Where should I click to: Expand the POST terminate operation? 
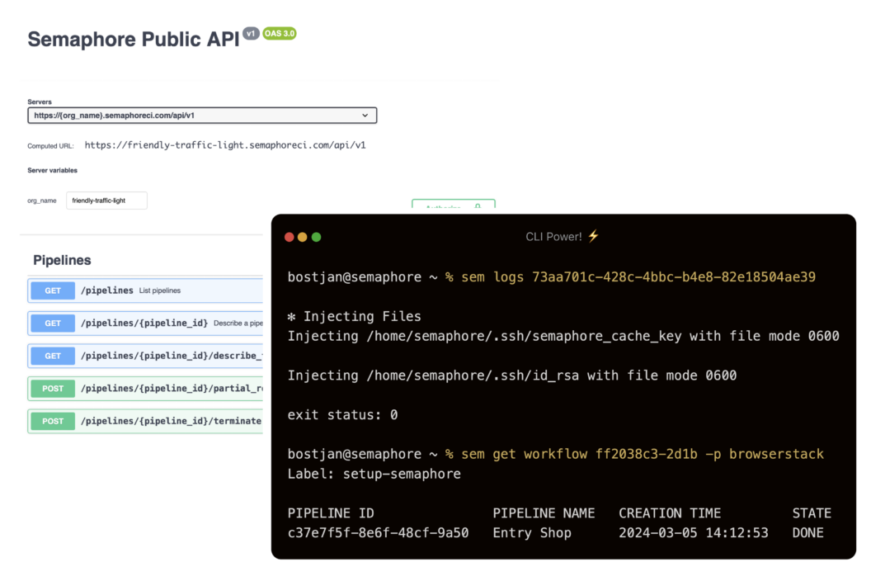point(165,421)
